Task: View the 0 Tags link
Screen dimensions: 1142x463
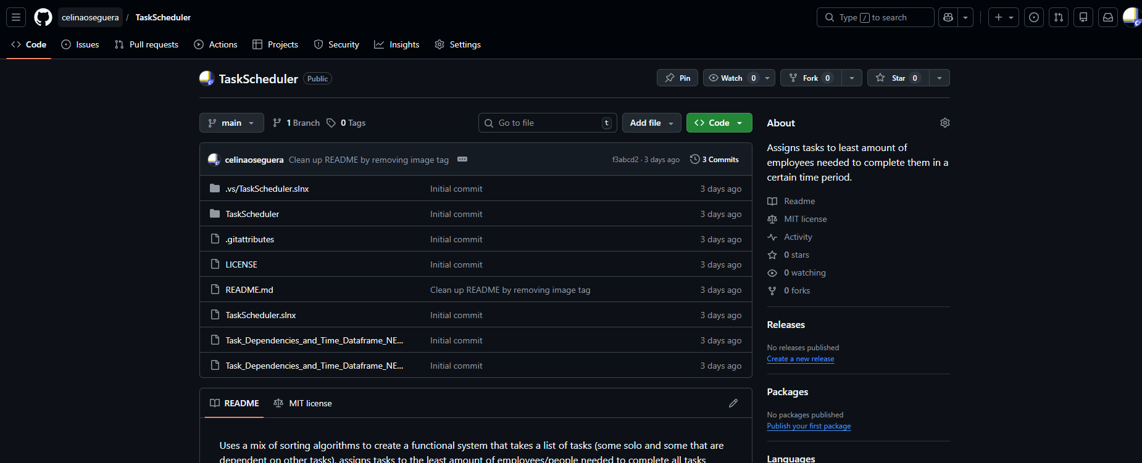Action: tap(346, 123)
